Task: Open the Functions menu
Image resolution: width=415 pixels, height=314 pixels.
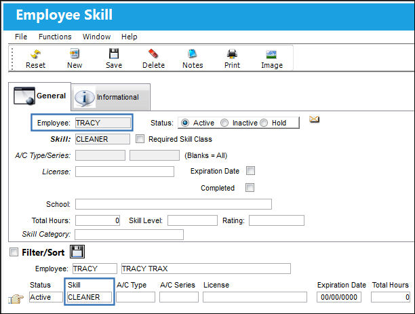Action: click(55, 37)
